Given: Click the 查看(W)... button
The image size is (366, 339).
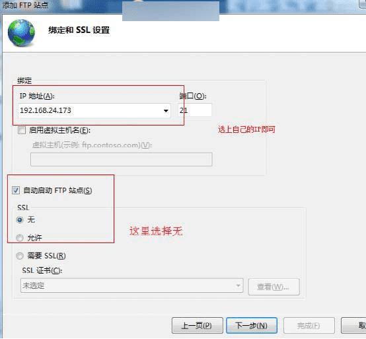Looking at the screenshot, I should pos(274,287).
